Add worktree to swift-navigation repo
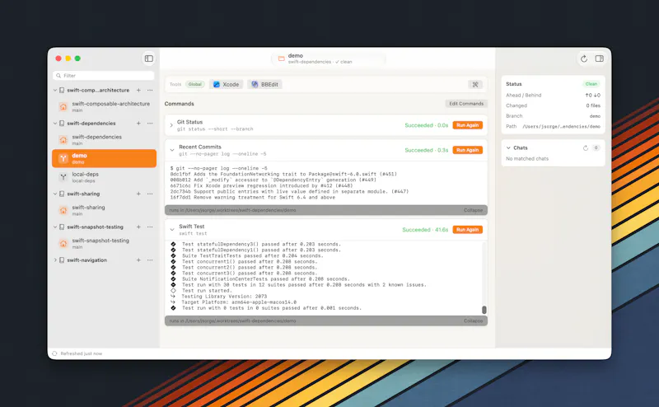This screenshot has width=659, height=407. (x=138, y=260)
